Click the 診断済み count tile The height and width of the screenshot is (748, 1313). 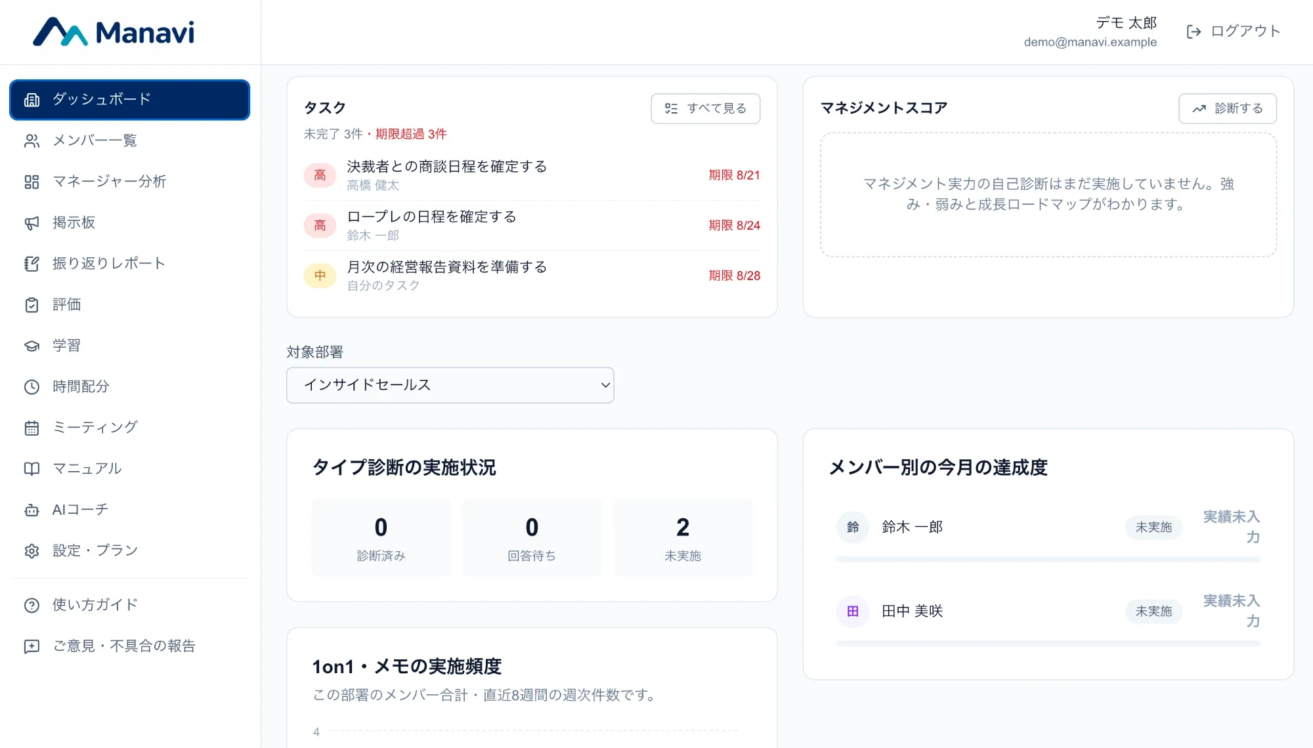click(381, 537)
